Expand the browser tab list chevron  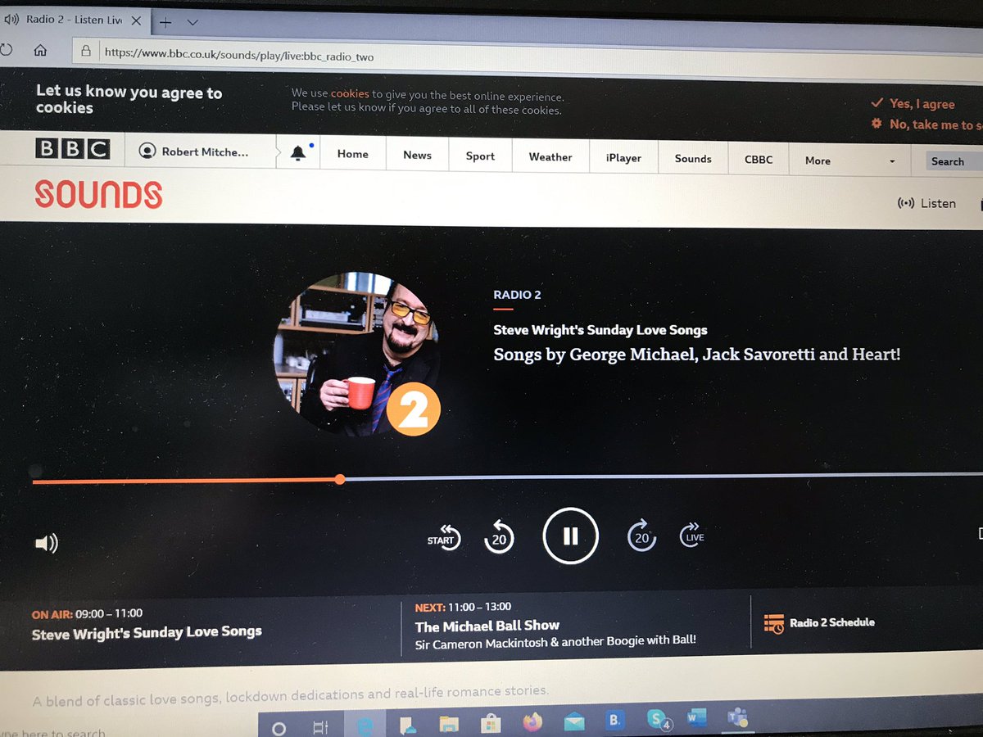click(193, 23)
